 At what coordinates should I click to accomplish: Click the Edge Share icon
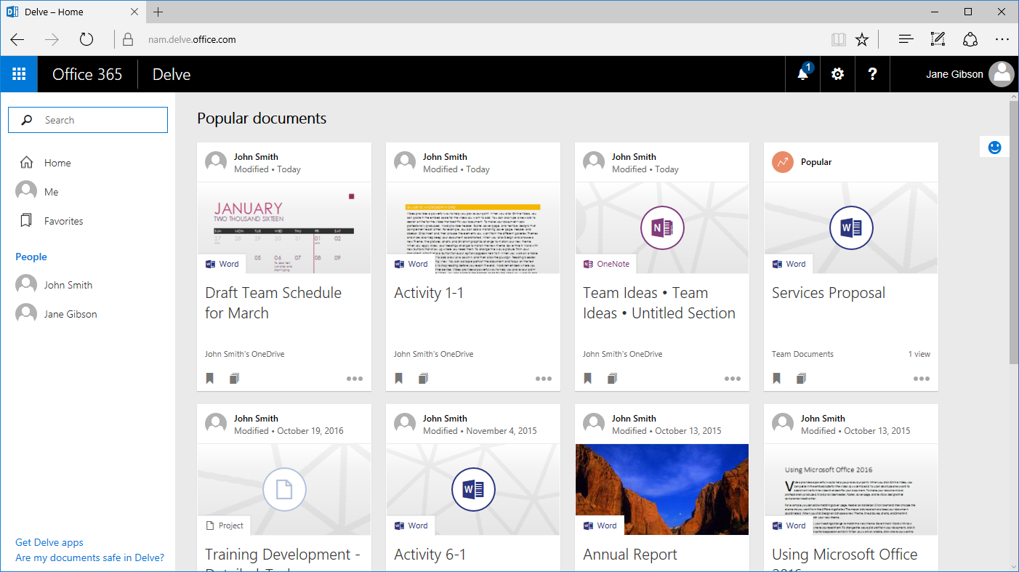(970, 40)
